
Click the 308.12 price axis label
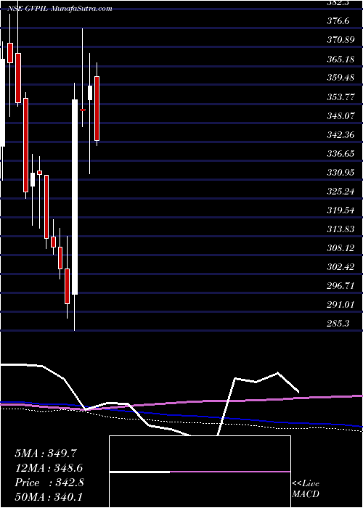(340, 248)
